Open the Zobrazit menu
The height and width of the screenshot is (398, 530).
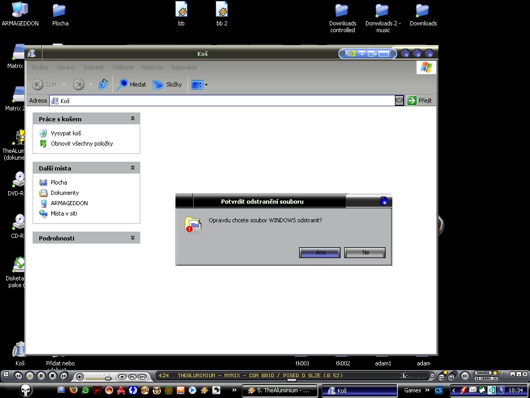94,67
